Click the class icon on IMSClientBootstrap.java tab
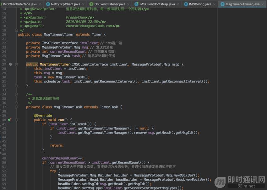Viewport: 267px width, 190px height. click(136, 4)
